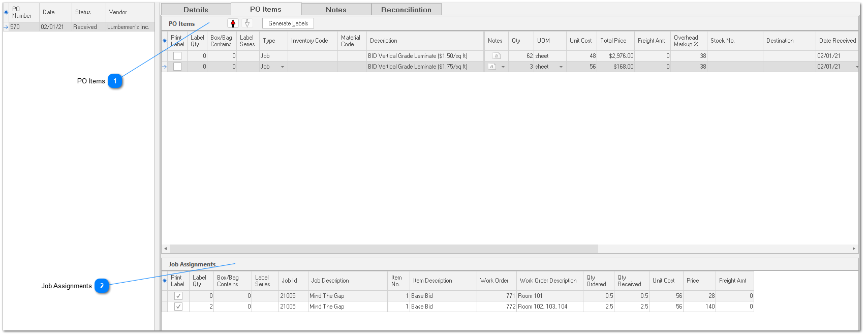The height and width of the screenshot is (335, 867).
Task: Open notes icon for the $1.50/sq ft laminate row
Action: pyautogui.click(x=497, y=56)
